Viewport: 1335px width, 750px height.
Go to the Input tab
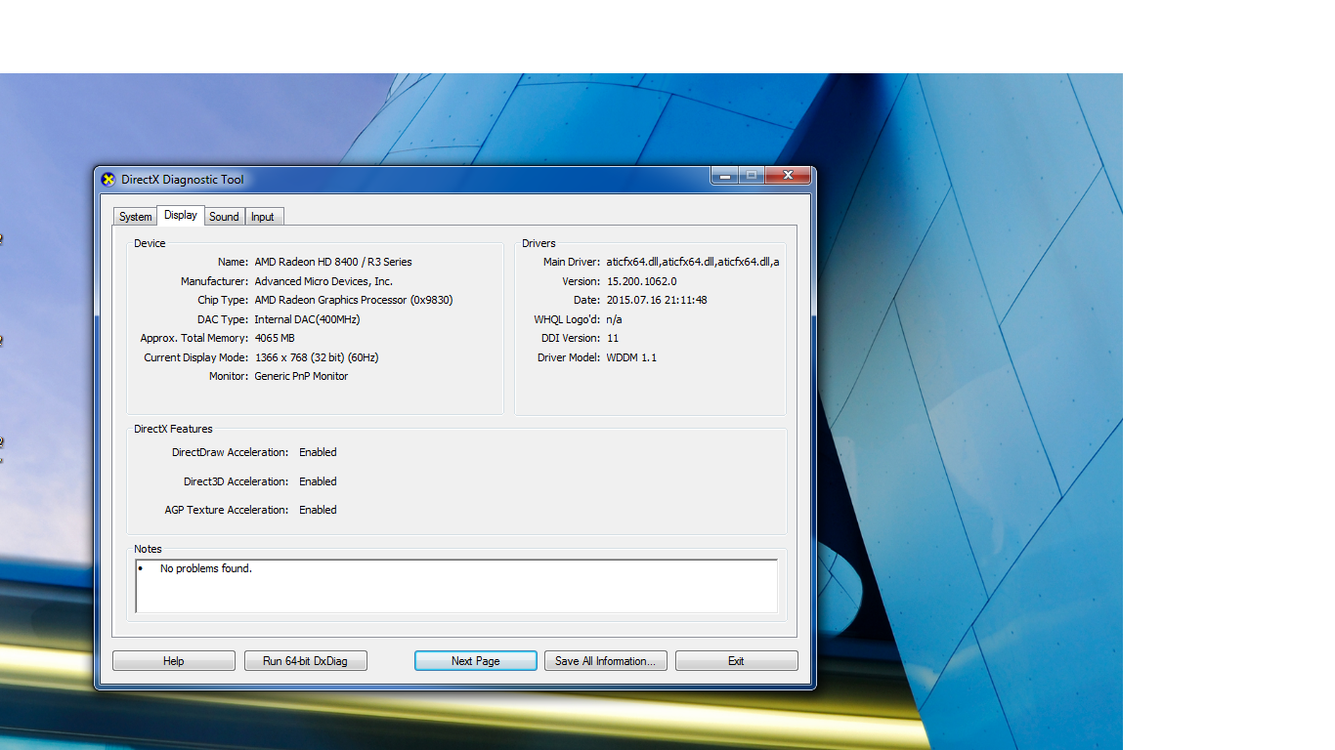pyautogui.click(x=263, y=217)
